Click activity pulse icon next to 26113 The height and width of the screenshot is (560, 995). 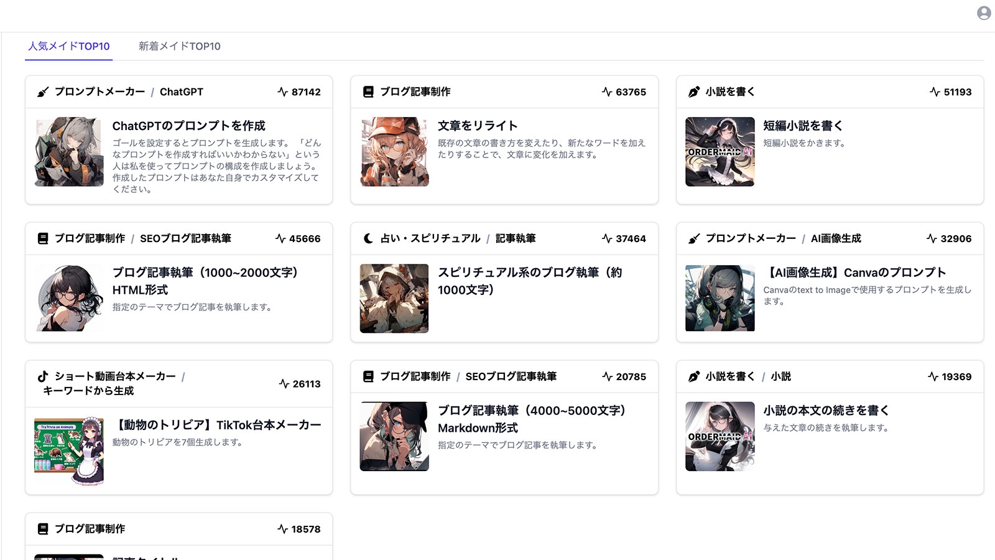284,384
